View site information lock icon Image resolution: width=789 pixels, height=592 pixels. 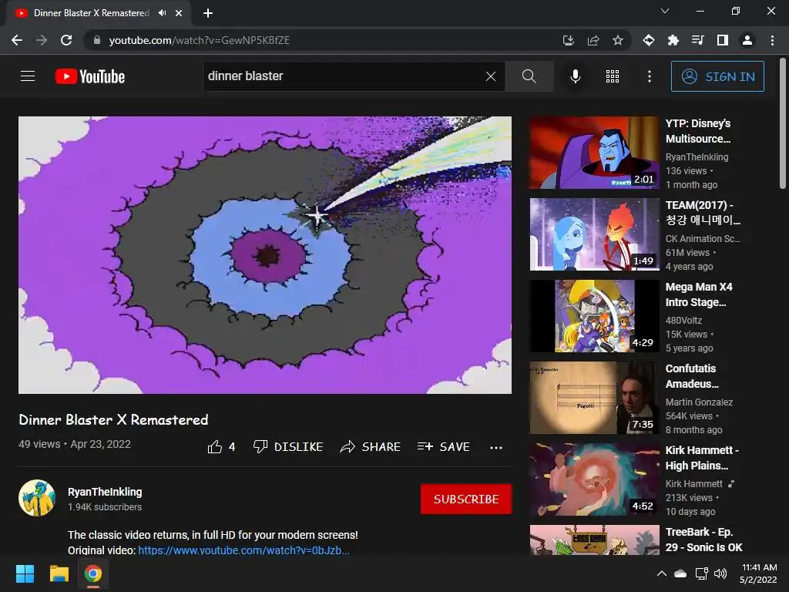click(97, 40)
